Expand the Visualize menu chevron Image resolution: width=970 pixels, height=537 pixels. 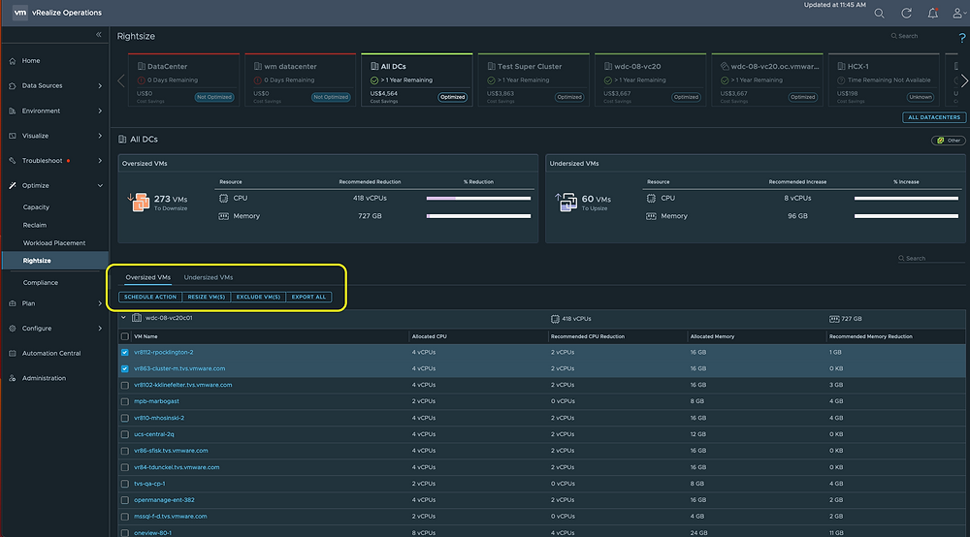click(x=100, y=136)
